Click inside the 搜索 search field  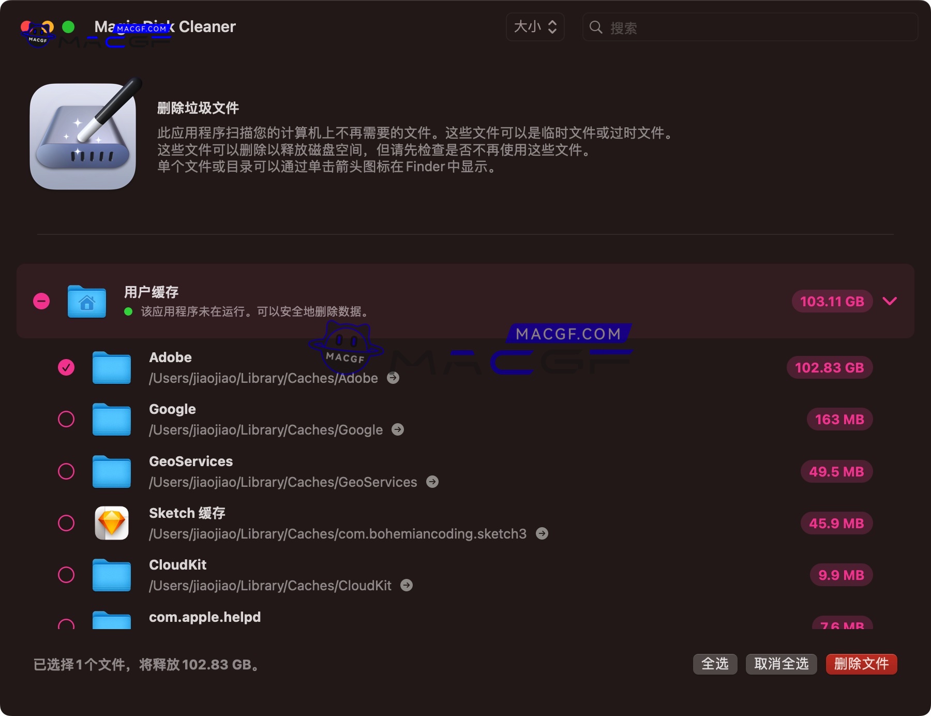click(724, 27)
